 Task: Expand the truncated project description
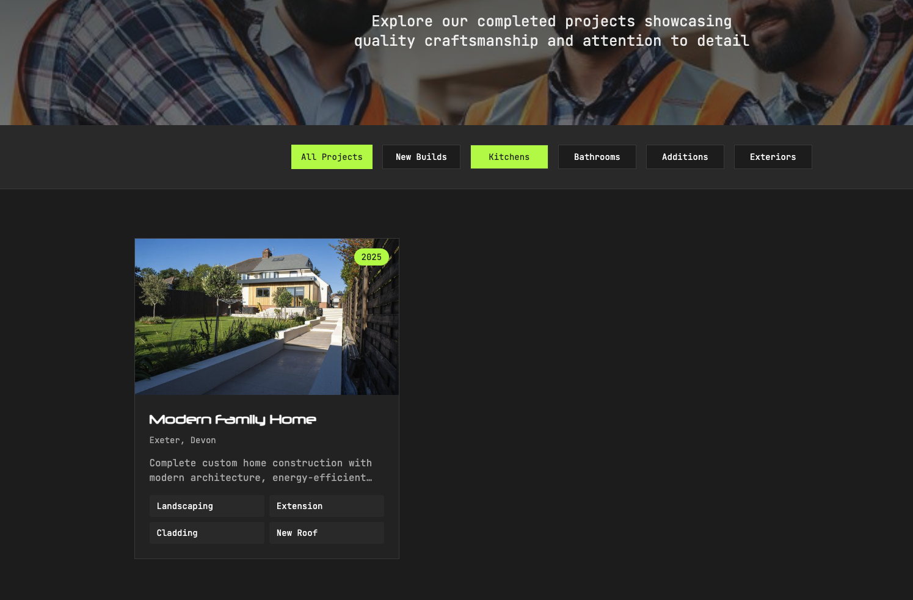pyautogui.click(x=261, y=470)
